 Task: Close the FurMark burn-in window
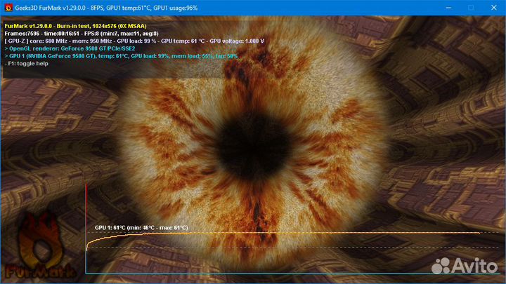494,8
